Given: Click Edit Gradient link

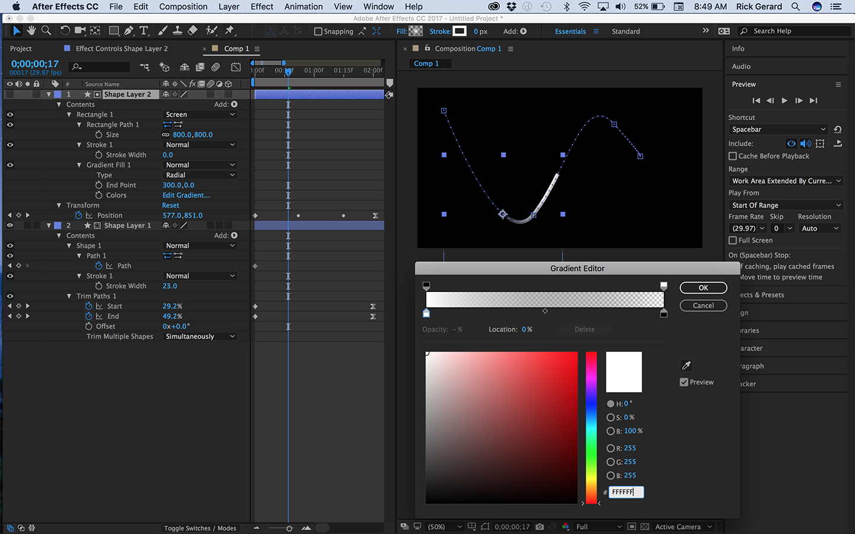Looking at the screenshot, I should point(186,195).
